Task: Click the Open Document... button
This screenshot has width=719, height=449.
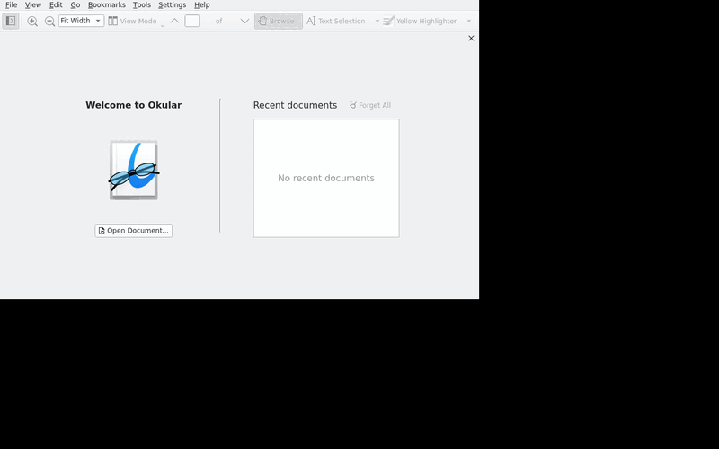Action: click(133, 231)
